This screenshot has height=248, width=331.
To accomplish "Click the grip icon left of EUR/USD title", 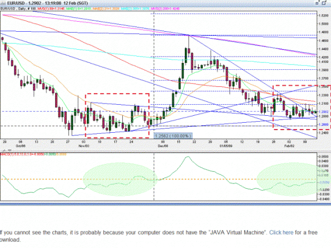I will (3, 3).
